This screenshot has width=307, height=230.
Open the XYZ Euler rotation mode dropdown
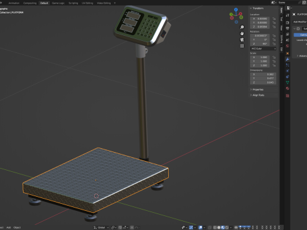[263, 49]
